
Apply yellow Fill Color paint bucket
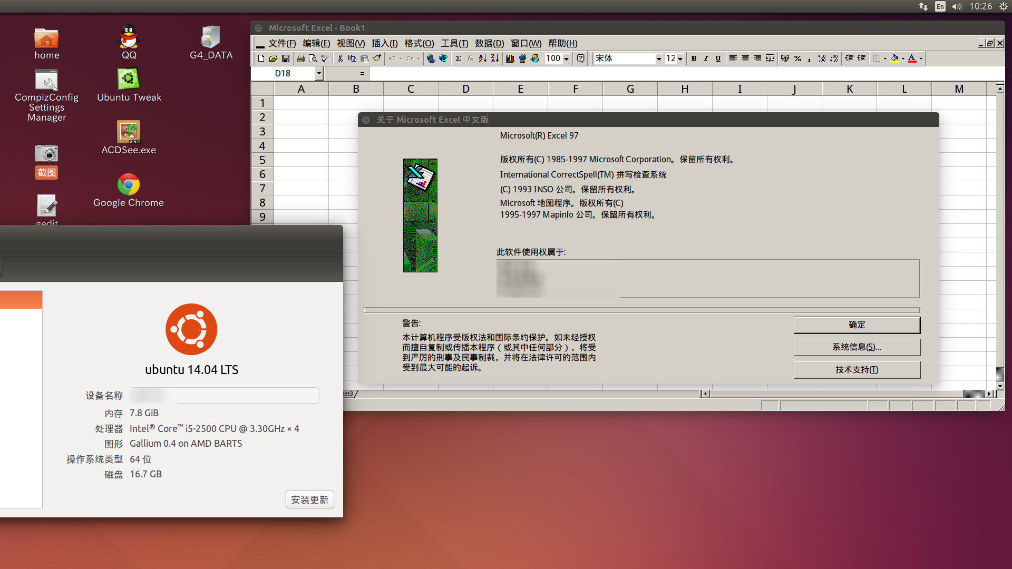click(x=894, y=58)
